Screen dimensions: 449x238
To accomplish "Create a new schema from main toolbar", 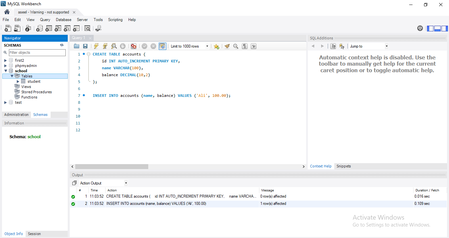I will [39, 29].
